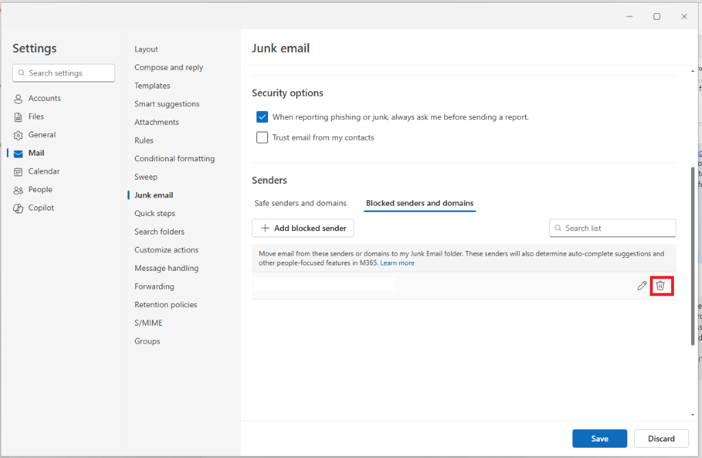Open Groups settings
702x458 pixels.
(147, 341)
